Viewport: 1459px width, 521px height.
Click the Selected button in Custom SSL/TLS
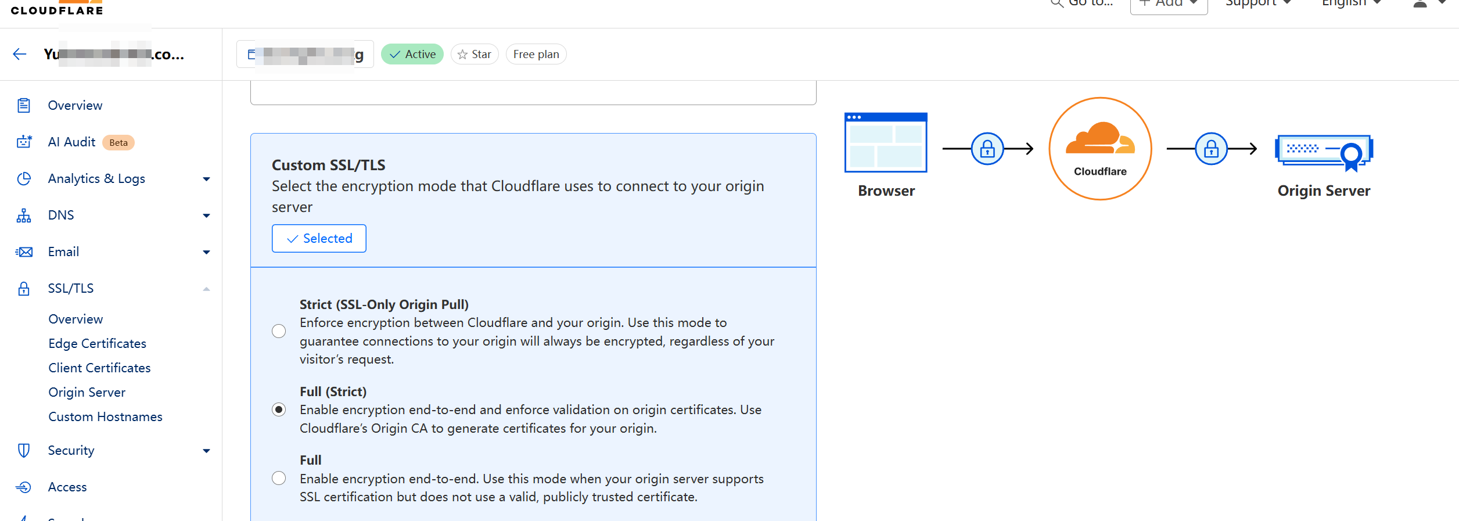319,239
